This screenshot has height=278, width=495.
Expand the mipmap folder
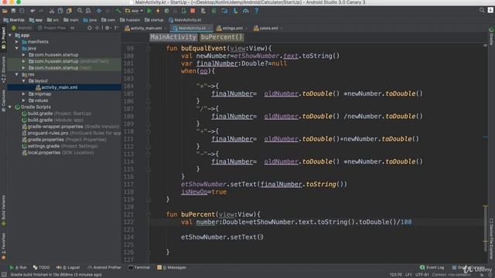point(23,94)
